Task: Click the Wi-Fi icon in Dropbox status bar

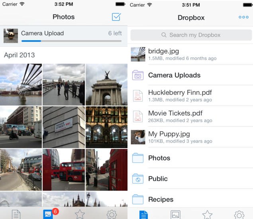Action: click(149, 5)
